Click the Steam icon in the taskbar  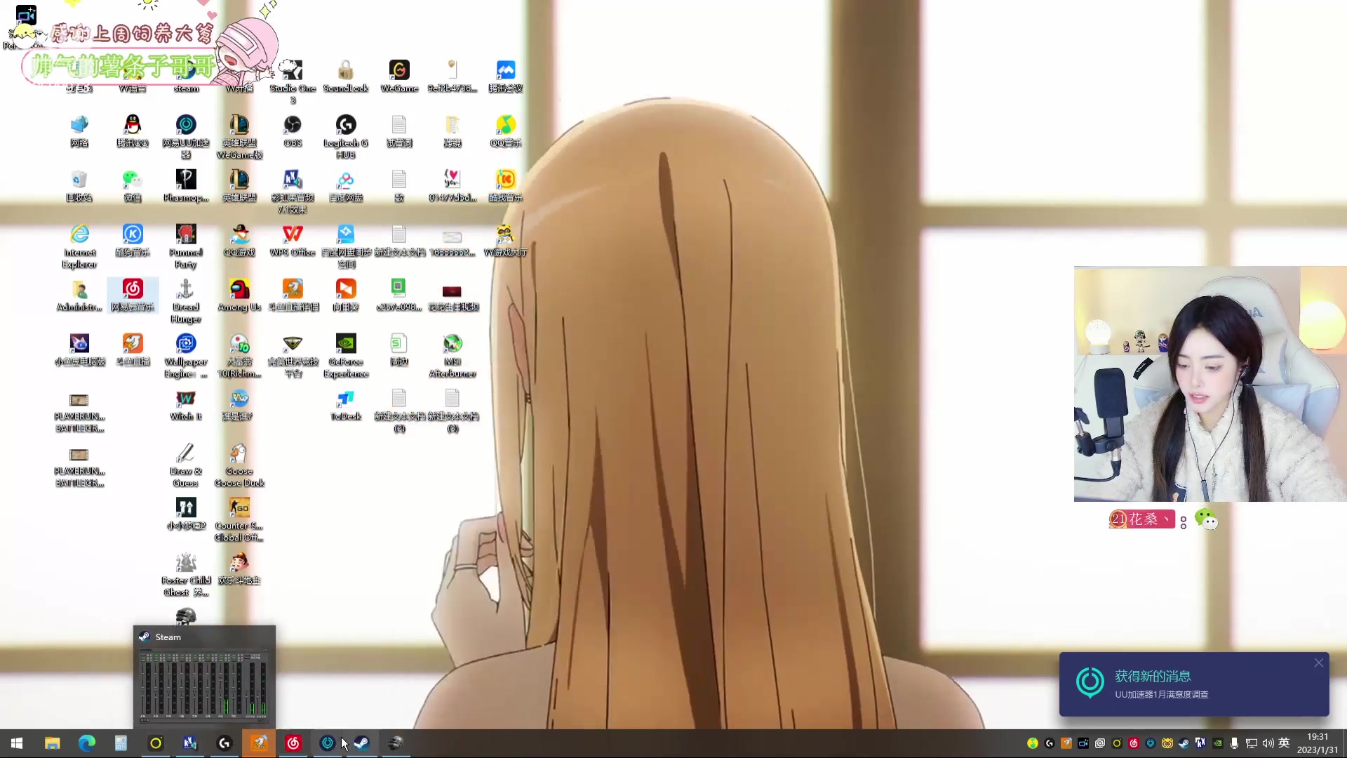(361, 743)
